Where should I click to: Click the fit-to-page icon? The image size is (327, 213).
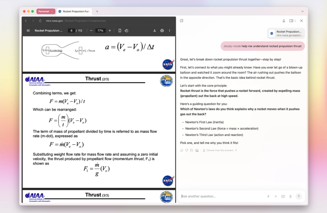click(120, 31)
